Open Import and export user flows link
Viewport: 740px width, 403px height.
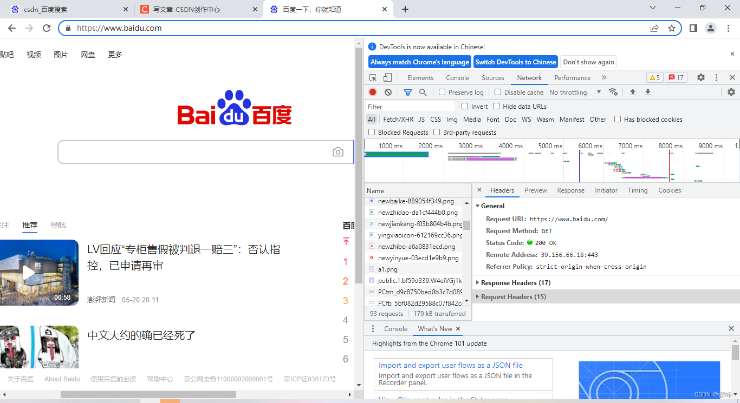[x=451, y=365]
